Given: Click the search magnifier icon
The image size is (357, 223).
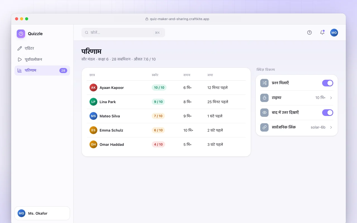Looking at the screenshot, I should (x=87, y=33).
